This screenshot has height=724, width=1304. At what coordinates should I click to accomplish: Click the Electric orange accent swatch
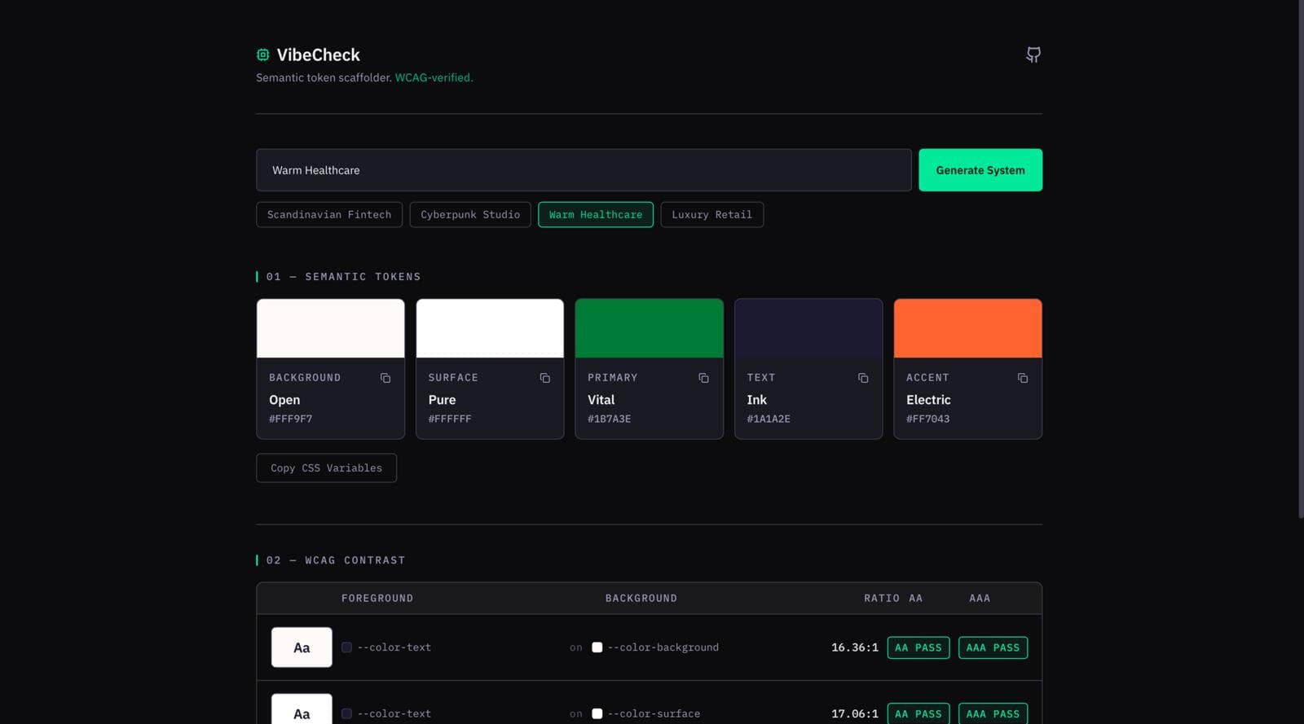[967, 328]
